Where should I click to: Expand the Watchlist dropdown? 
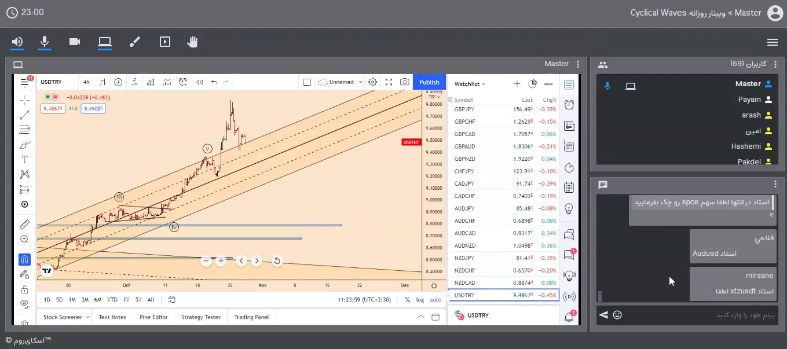[470, 84]
